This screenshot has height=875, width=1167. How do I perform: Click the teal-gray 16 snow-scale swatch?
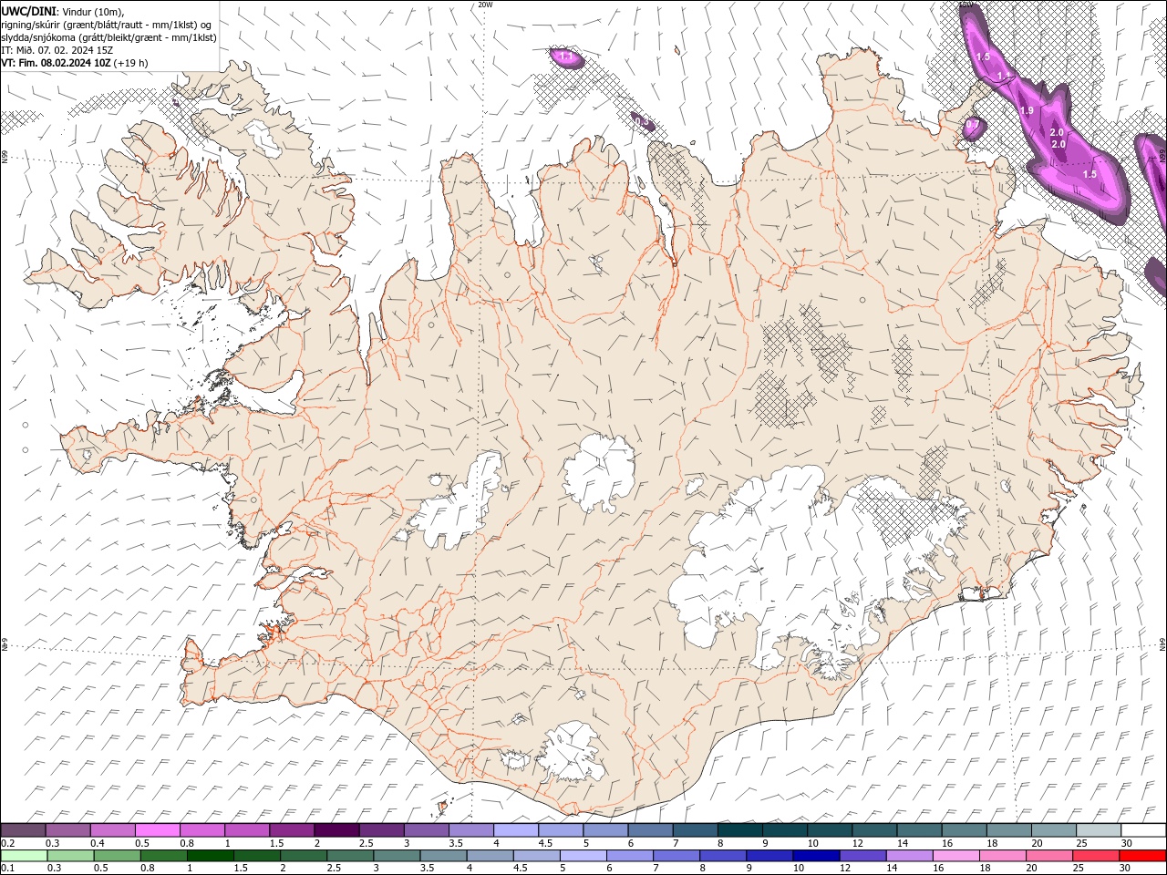[x=965, y=830]
